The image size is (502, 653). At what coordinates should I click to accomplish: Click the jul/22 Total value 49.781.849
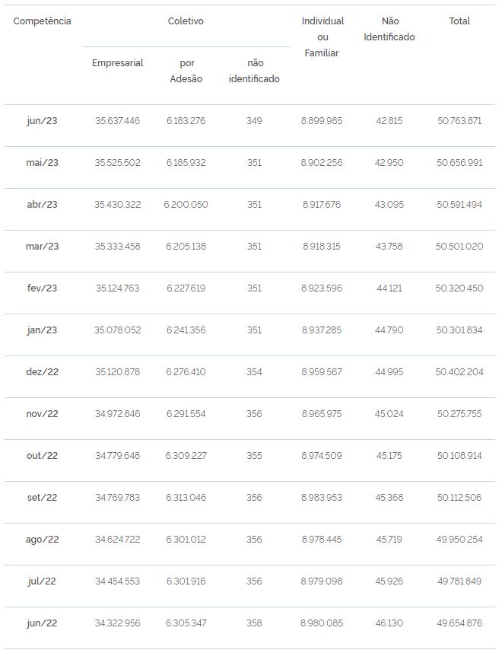click(x=459, y=581)
